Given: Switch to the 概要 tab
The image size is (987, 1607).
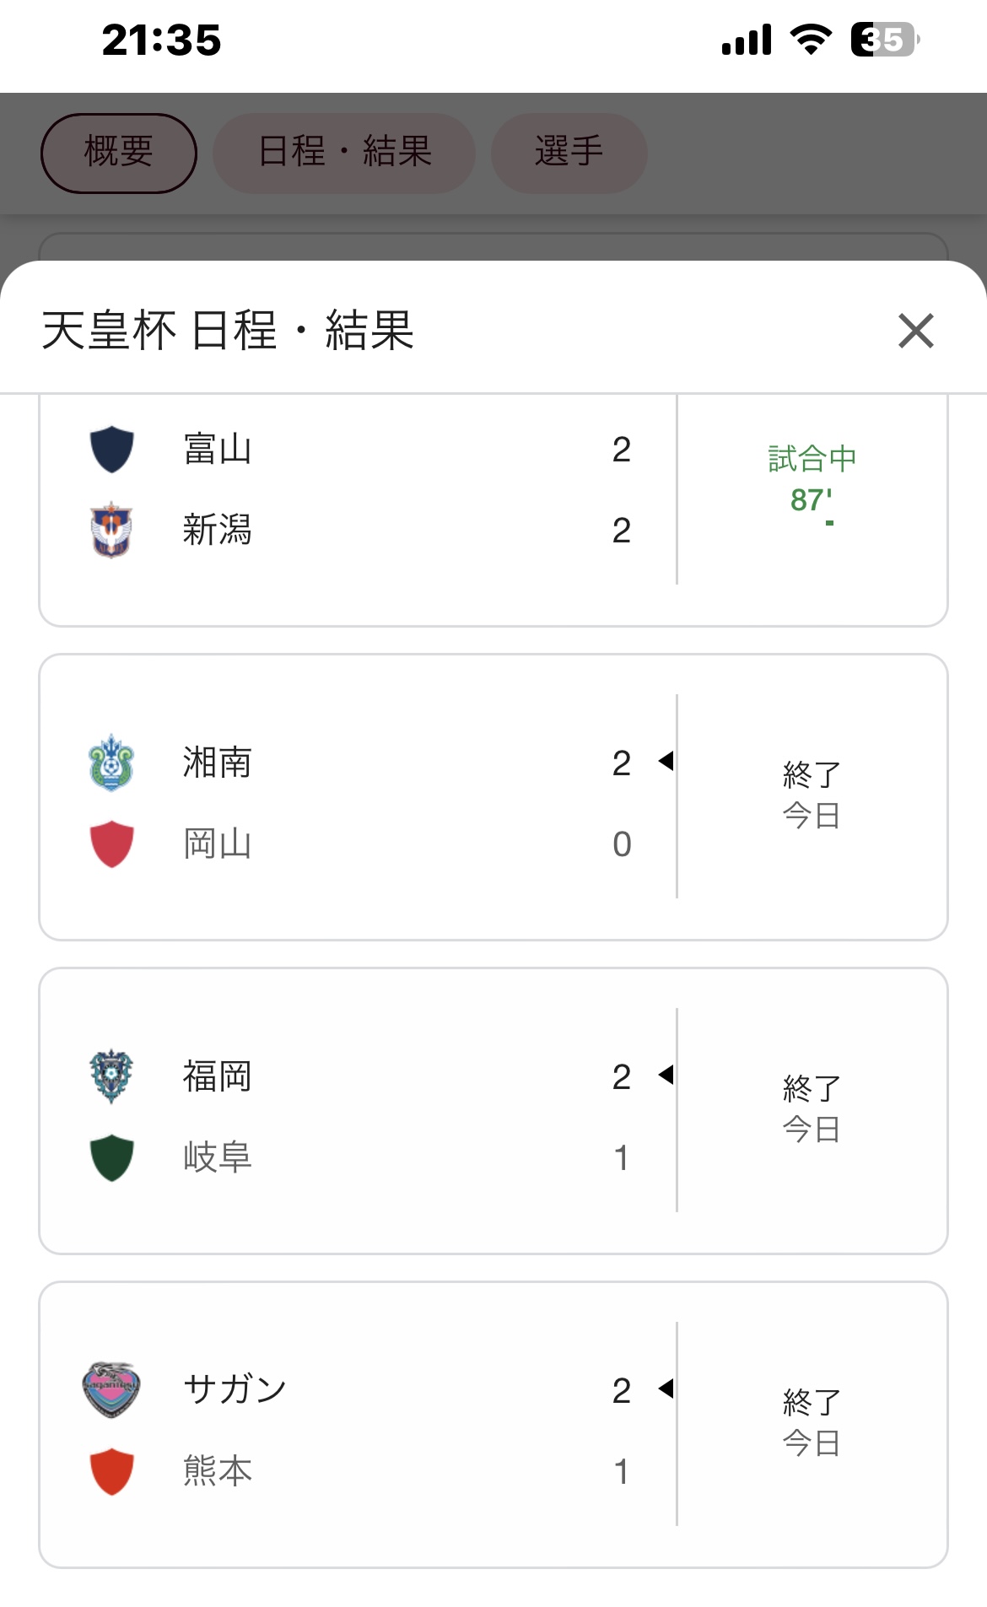Looking at the screenshot, I should point(119,153).
